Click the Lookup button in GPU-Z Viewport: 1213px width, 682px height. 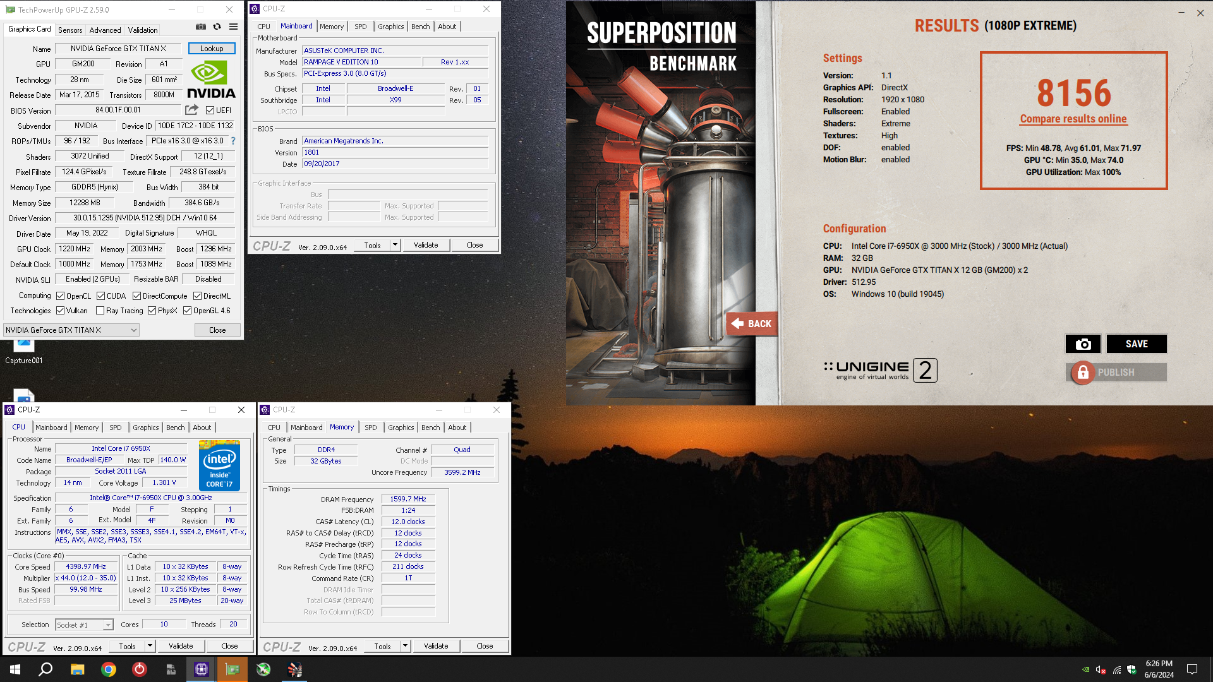tap(212, 48)
